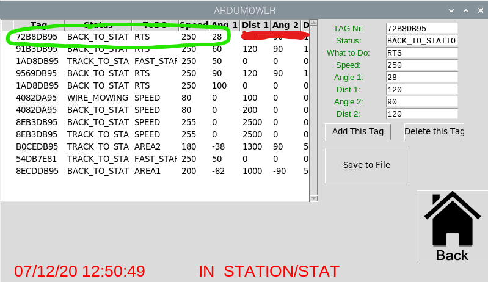The image size is (488, 282).
Task: Click the AREA1 cell
Action: [147, 172]
